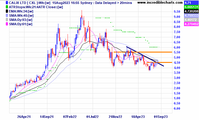This screenshot has width=199, height=120.
Task: Click the 4.270492 magenta SMA value box
Action: coord(191,24)
